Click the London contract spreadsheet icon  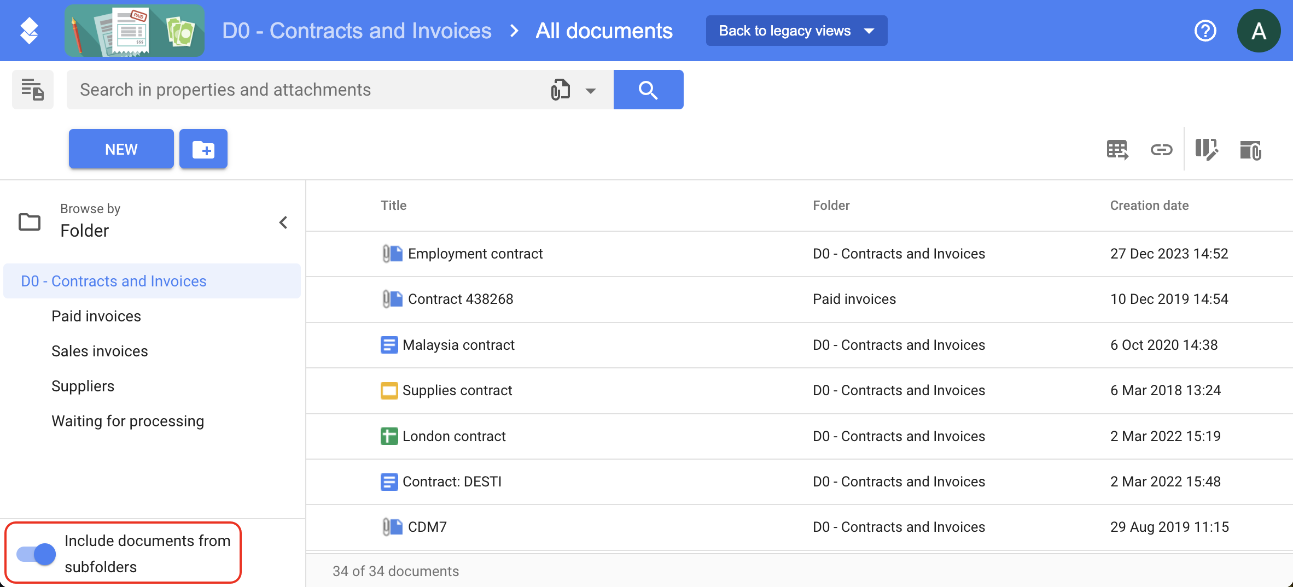point(389,436)
